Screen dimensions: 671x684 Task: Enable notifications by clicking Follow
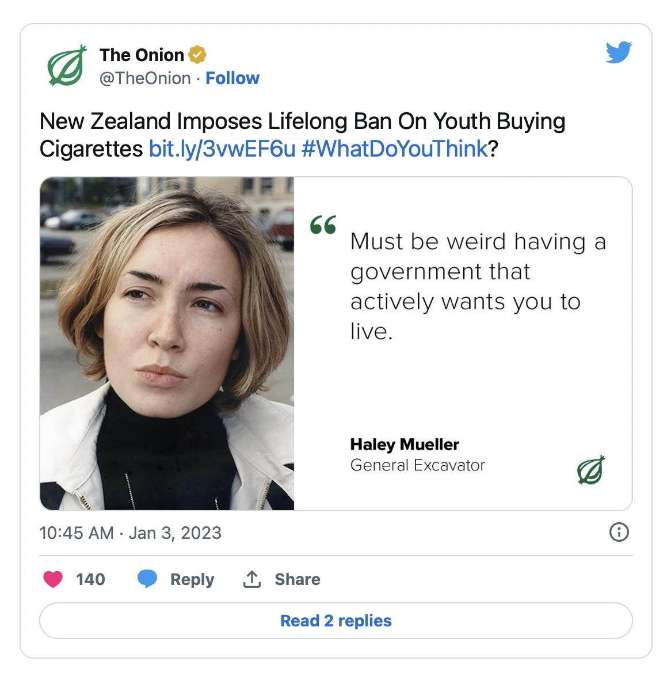click(232, 78)
